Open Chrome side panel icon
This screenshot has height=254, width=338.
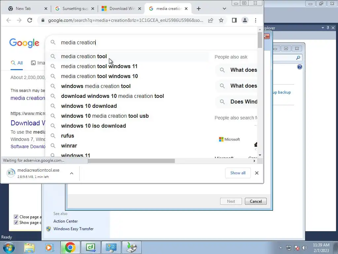(x=234, y=20)
